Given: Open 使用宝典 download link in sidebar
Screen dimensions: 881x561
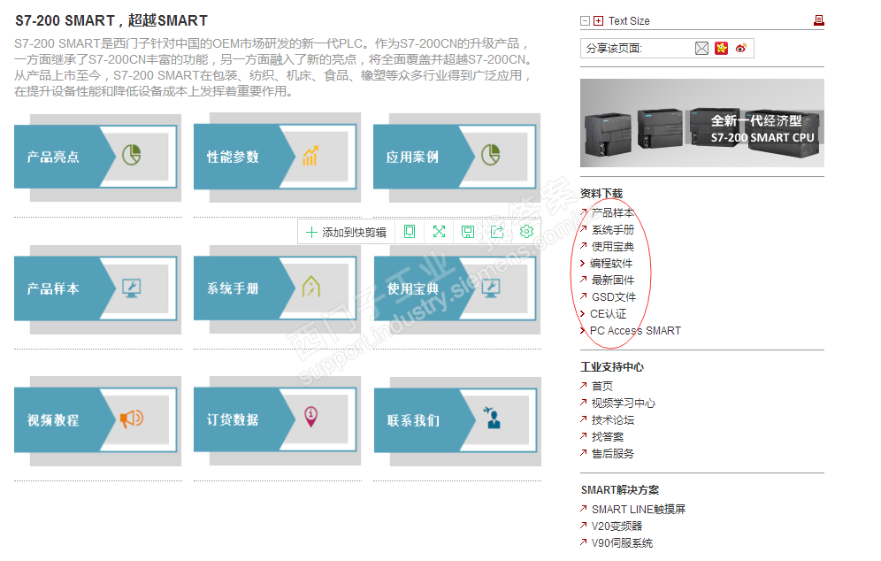Looking at the screenshot, I should (x=612, y=247).
